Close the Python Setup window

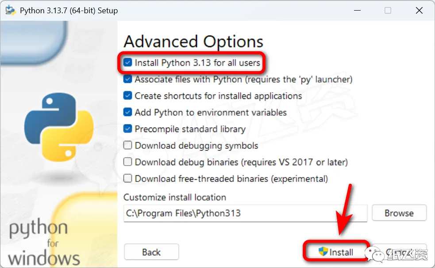pos(419,11)
